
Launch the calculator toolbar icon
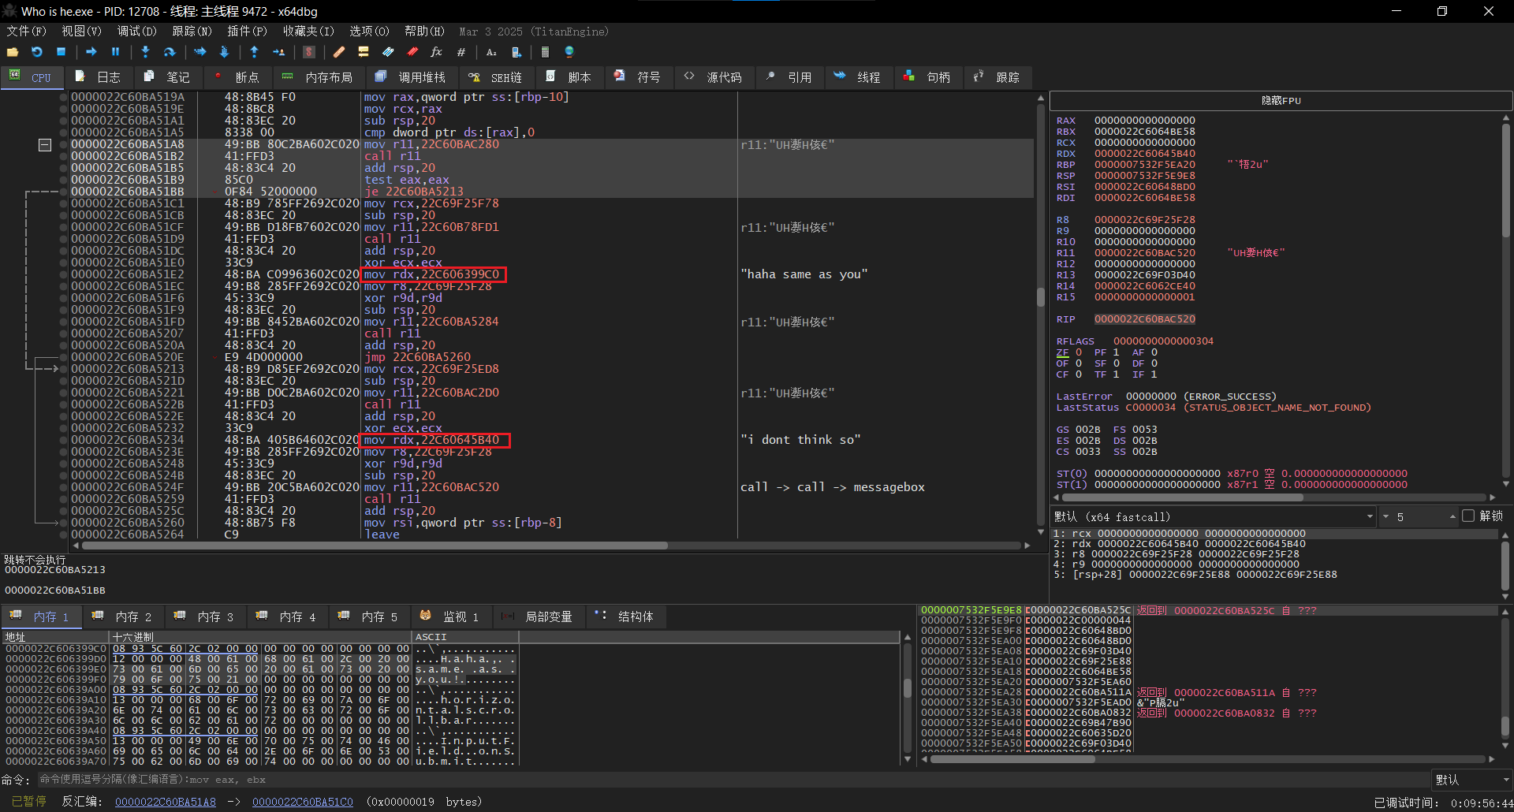[x=545, y=52]
